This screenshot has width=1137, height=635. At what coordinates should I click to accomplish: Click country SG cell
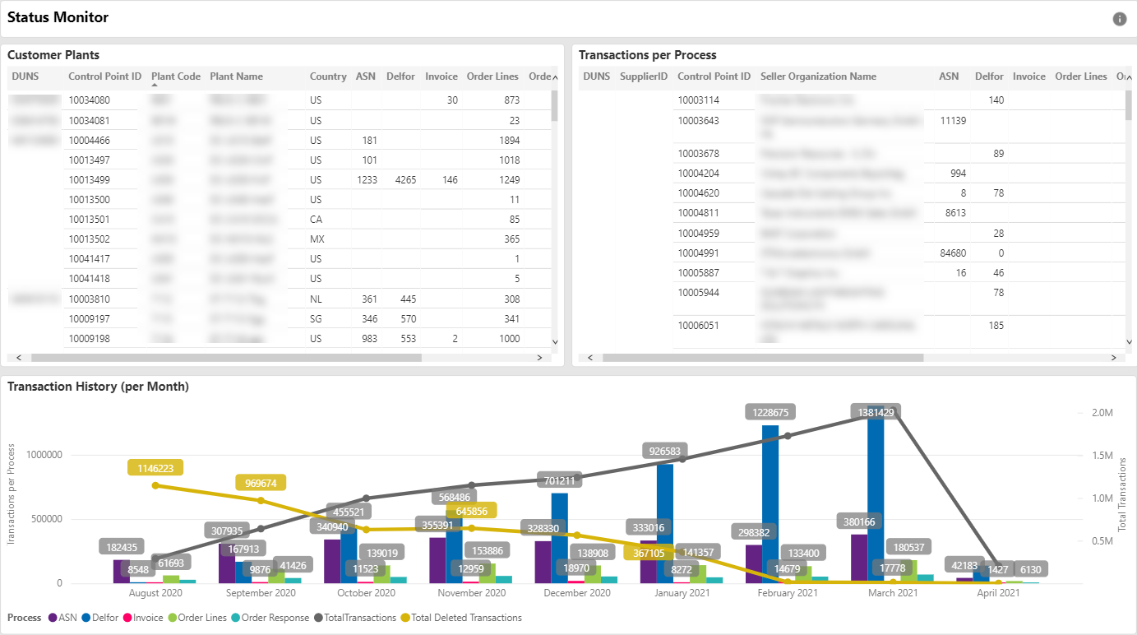317,318
